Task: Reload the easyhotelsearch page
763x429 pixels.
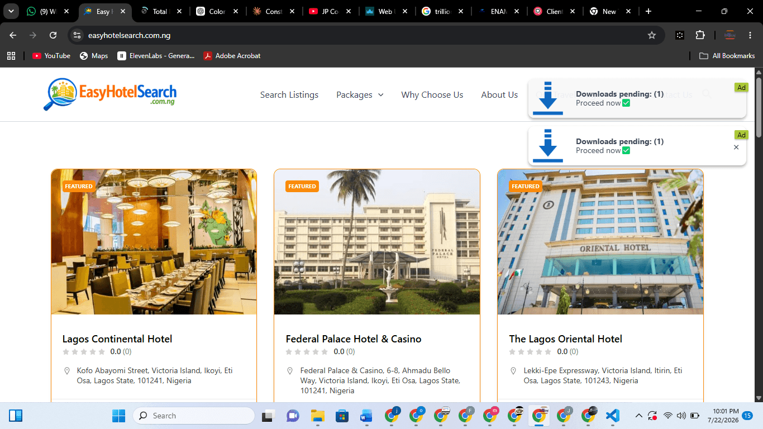Action: coord(53,35)
